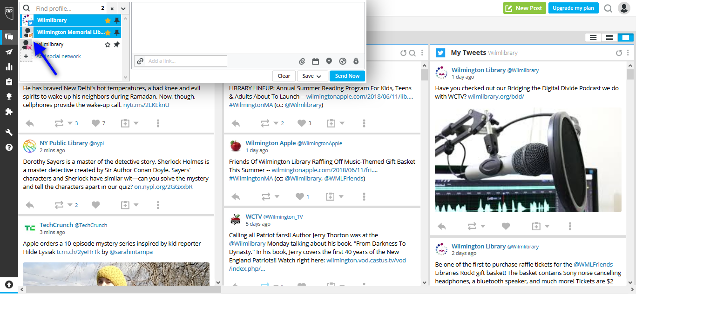Toggle pin on Wilmington Memorial Lib profile
This screenshot has width=710, height=328.
(116, 33)
